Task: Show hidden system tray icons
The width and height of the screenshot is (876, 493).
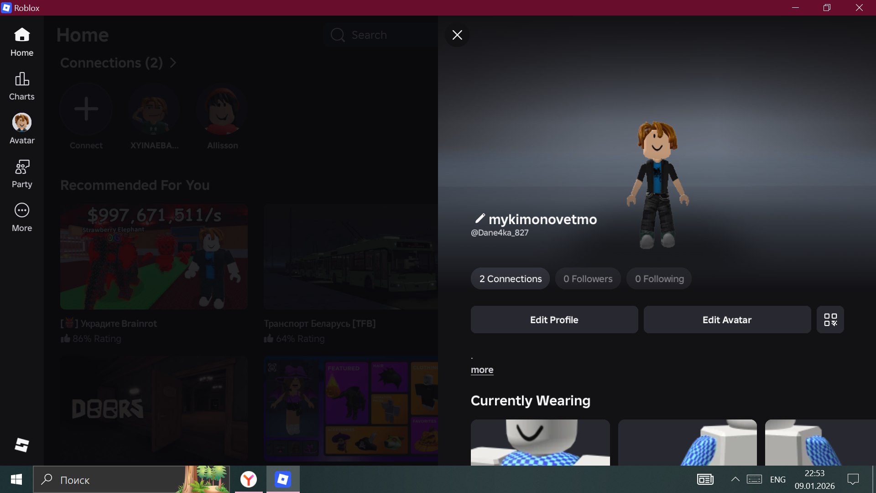Action: 735,479
